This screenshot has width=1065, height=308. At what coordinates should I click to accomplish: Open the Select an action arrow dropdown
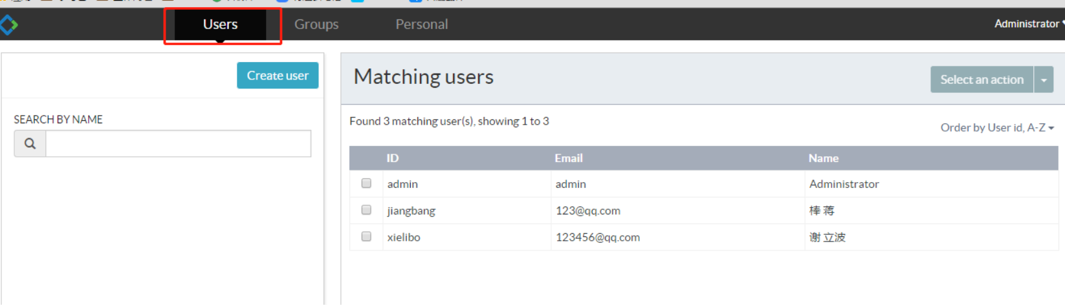click(1044, 79)
